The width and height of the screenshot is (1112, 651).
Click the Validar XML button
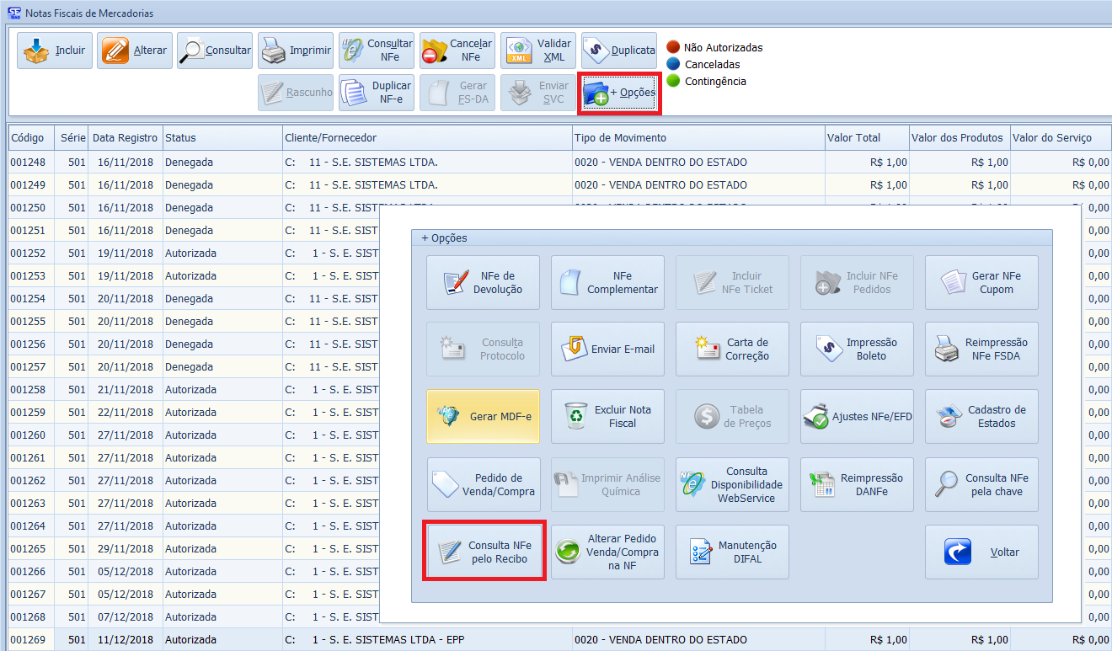tap(537, 51)
